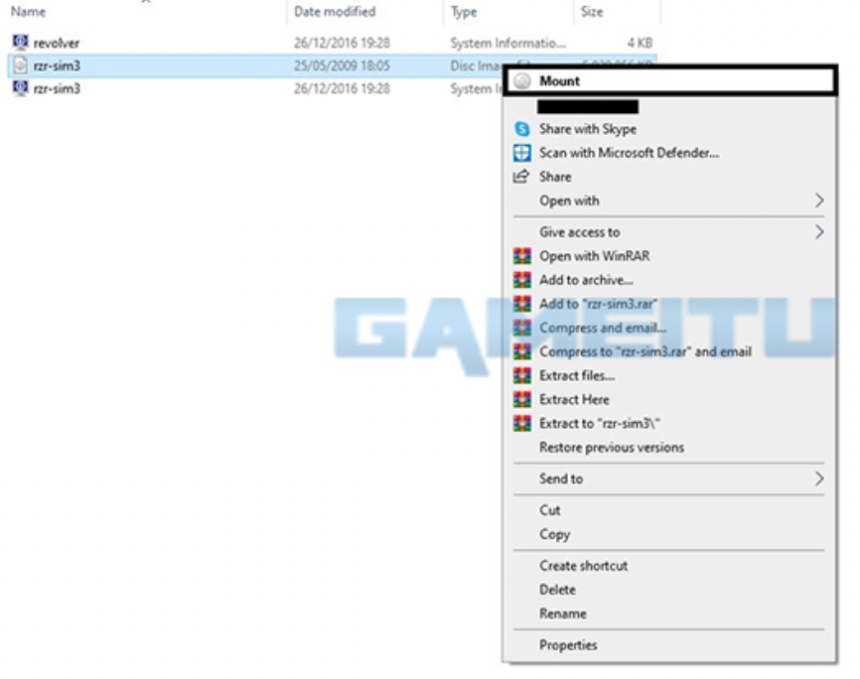Click the Share arrow icon
Screen dimensions: 860x679
tap(521, 177)
